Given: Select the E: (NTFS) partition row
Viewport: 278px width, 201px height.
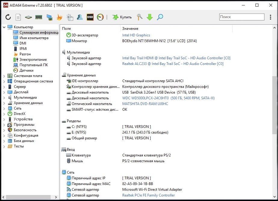Looking at the screenshot, I should point(117,132).
